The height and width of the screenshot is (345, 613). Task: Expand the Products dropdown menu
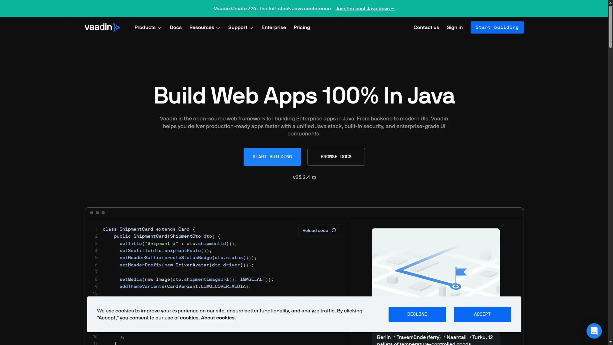click(148, 27)
